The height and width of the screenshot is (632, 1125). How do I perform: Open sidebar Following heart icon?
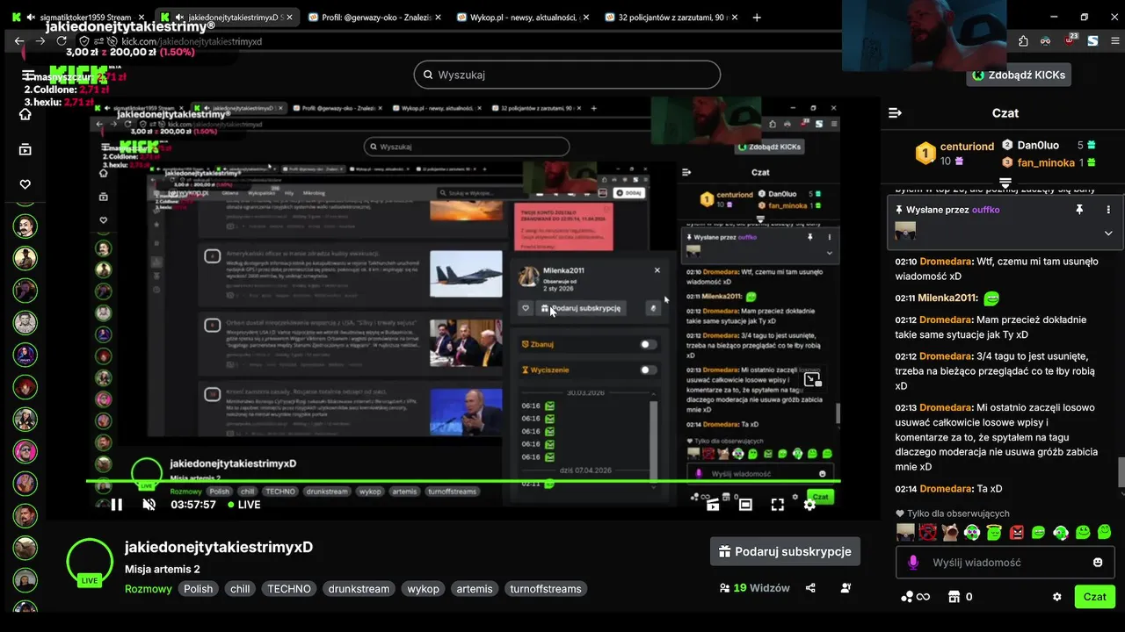25,184
